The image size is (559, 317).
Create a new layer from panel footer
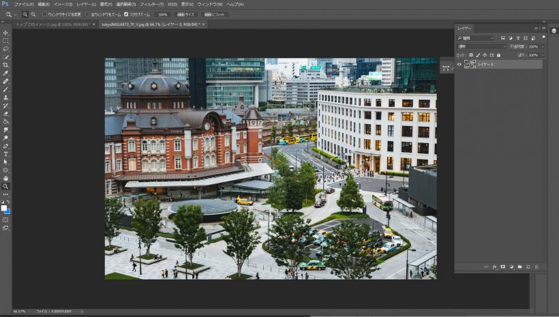point(528,267)
